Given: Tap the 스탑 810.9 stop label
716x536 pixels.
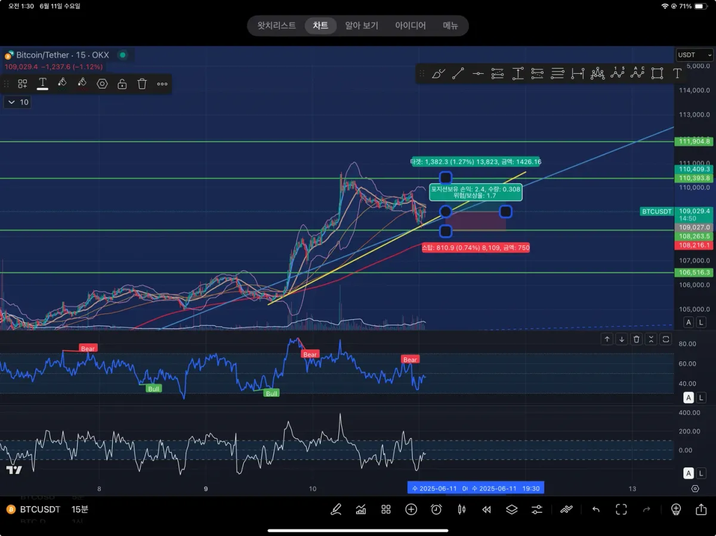Looking at the screenshot, I should coord(476,247).
